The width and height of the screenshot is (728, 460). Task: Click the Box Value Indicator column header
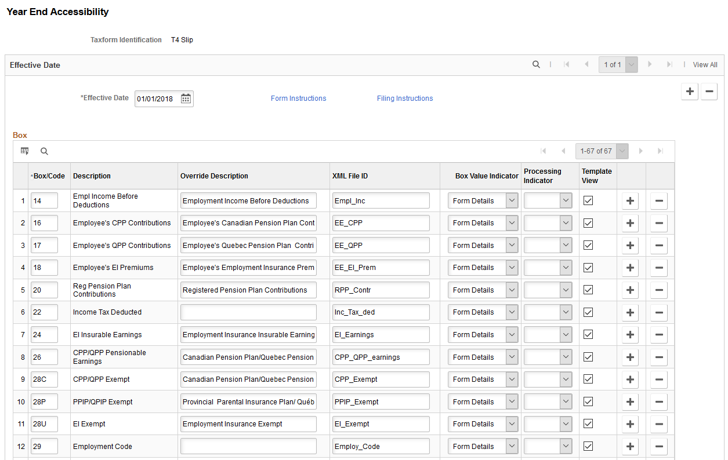(487, 176)
